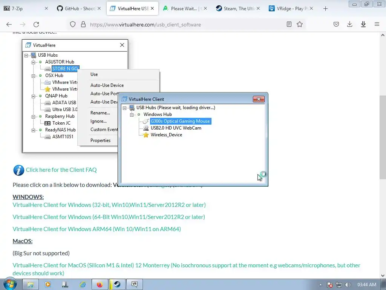
Task: Close the VirtualHere USB tab
Action: coord(152,8)
